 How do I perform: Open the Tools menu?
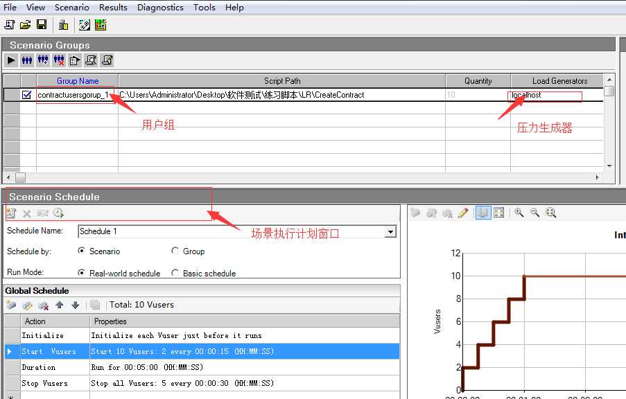pos(205,7)
